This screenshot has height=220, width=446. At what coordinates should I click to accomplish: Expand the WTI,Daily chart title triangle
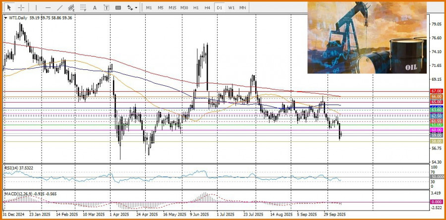(5, 18)
